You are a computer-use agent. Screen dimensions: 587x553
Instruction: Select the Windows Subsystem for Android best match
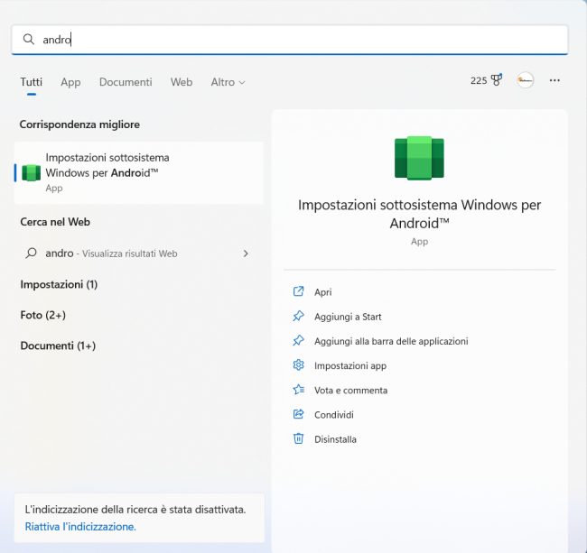(x=139, y=172)
